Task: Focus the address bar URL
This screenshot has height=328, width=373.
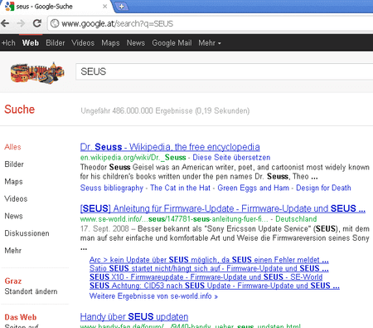Action: coord(117,24)
